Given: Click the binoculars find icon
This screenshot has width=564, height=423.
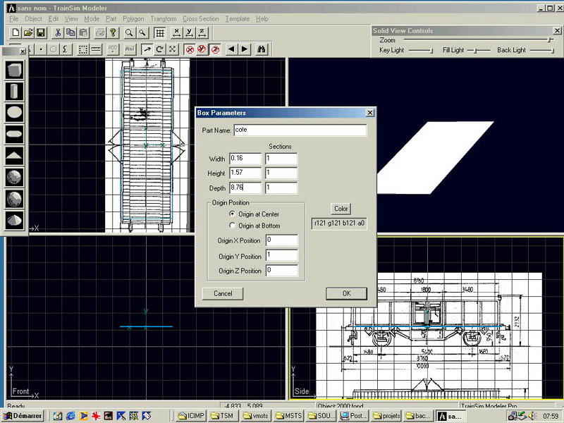Looking at the screenshot, I should click(261, 49).
